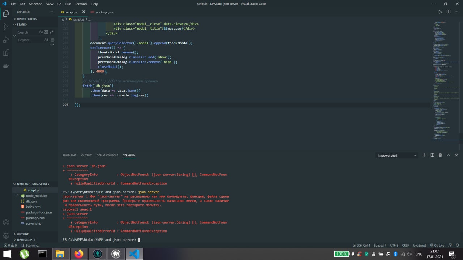Screen dimensions: 463x260
Task: Expand the Outline section
Action: 23,234
